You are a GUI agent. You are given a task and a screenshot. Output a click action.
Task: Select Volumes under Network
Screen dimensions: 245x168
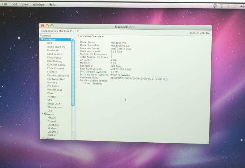click(53, 132)
